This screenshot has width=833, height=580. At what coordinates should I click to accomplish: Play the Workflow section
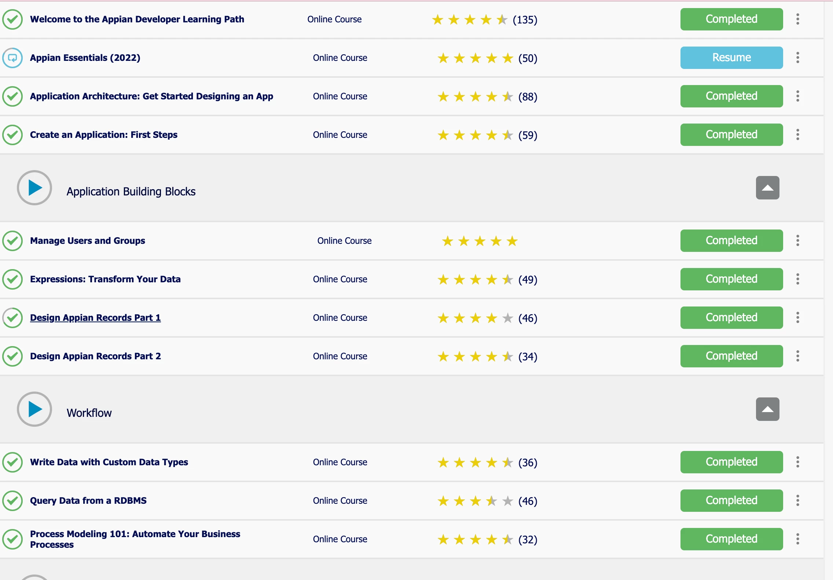point(34,409)
